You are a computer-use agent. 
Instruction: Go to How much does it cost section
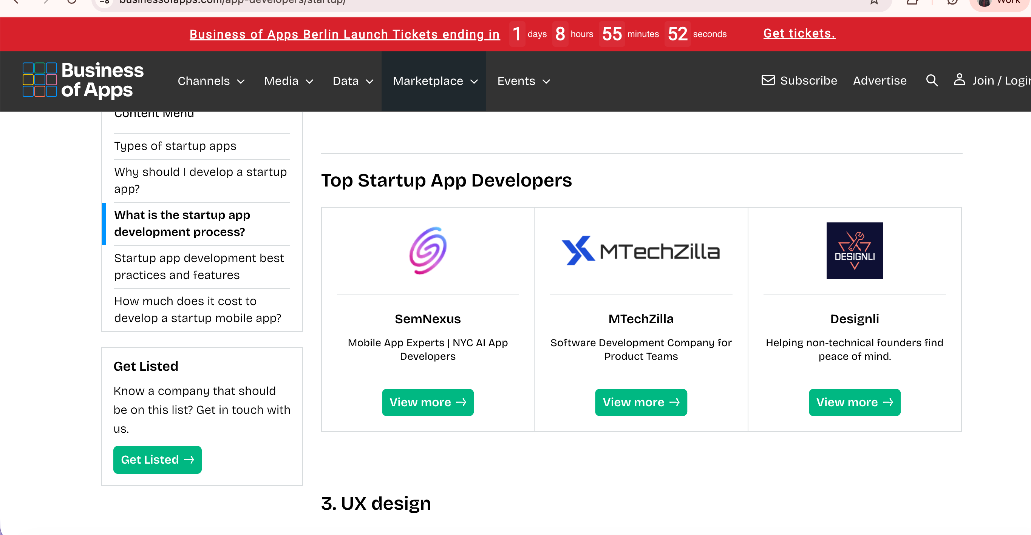198,310
